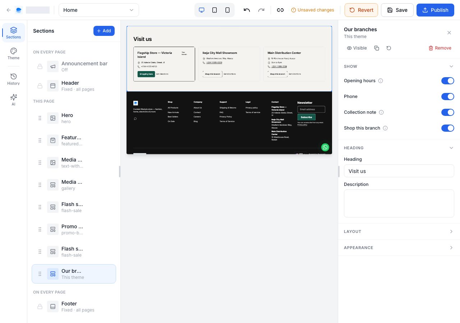The image size is (460, 323).
Task: Switch to tablet preview
Action: [215, 10]
